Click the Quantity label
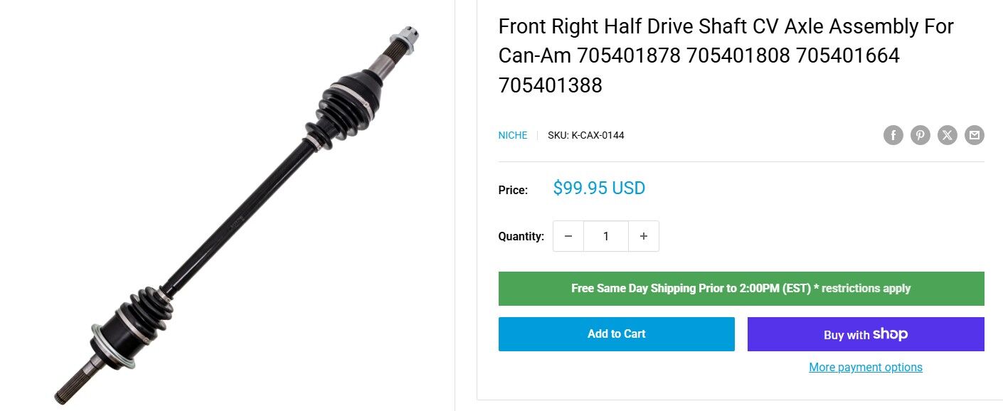Viewport: 1003px width, 411px height. (x=521, y=237)
